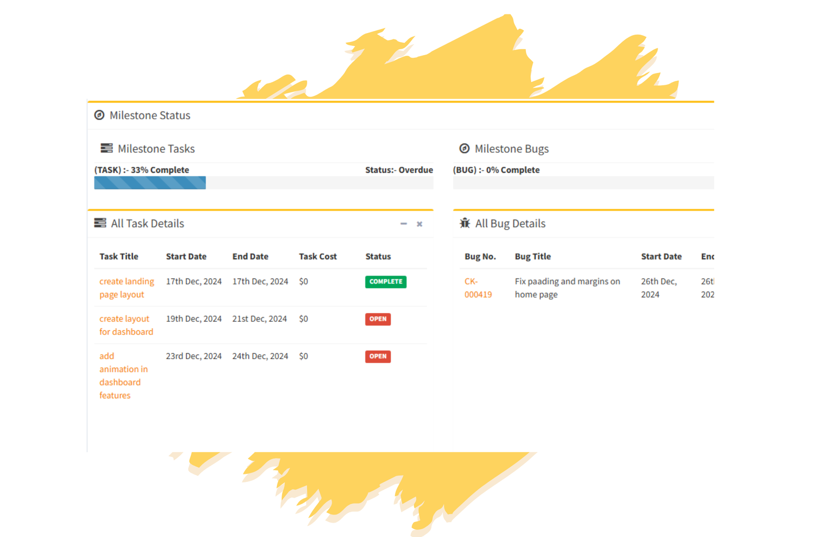Click the Milestone Tasks list icon
Screen dimensions: 839x537
point(106,149)
